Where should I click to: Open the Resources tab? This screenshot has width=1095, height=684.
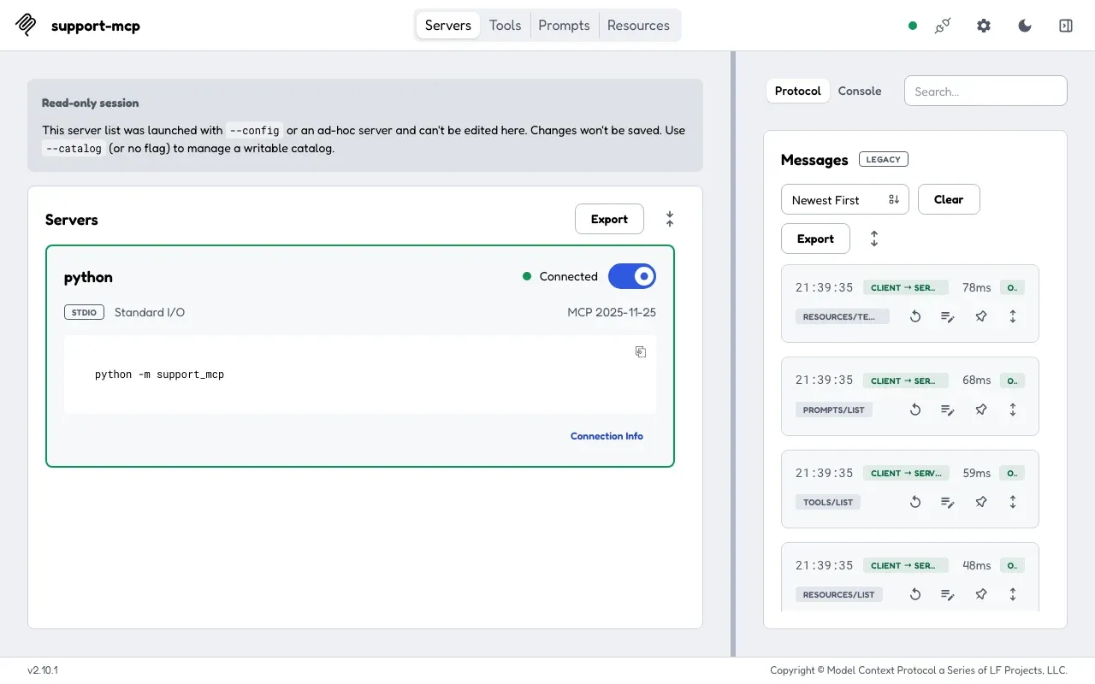(638, 25)
